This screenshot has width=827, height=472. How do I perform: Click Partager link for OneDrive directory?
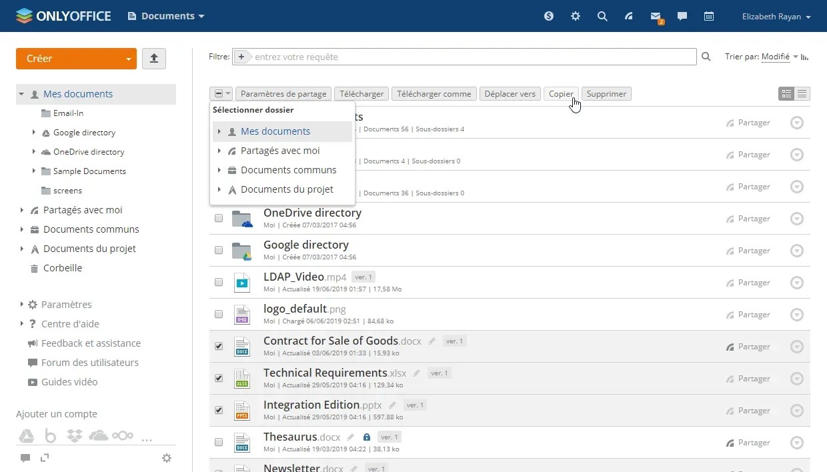pos(754,219)
